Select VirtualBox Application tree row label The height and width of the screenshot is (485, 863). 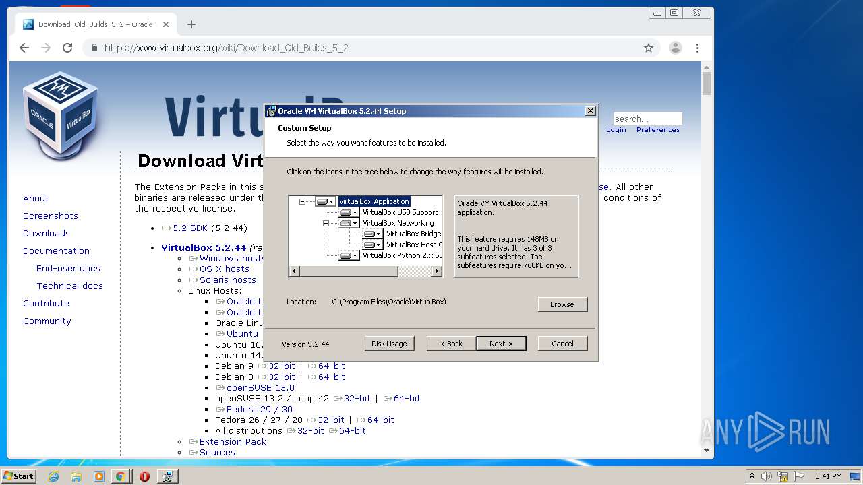coord(374,201)
